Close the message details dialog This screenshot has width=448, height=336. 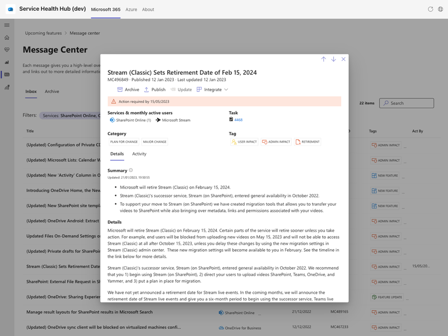coord(344,59)
